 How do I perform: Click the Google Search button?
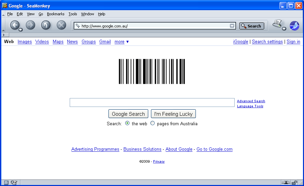click(x=128, y=114)
